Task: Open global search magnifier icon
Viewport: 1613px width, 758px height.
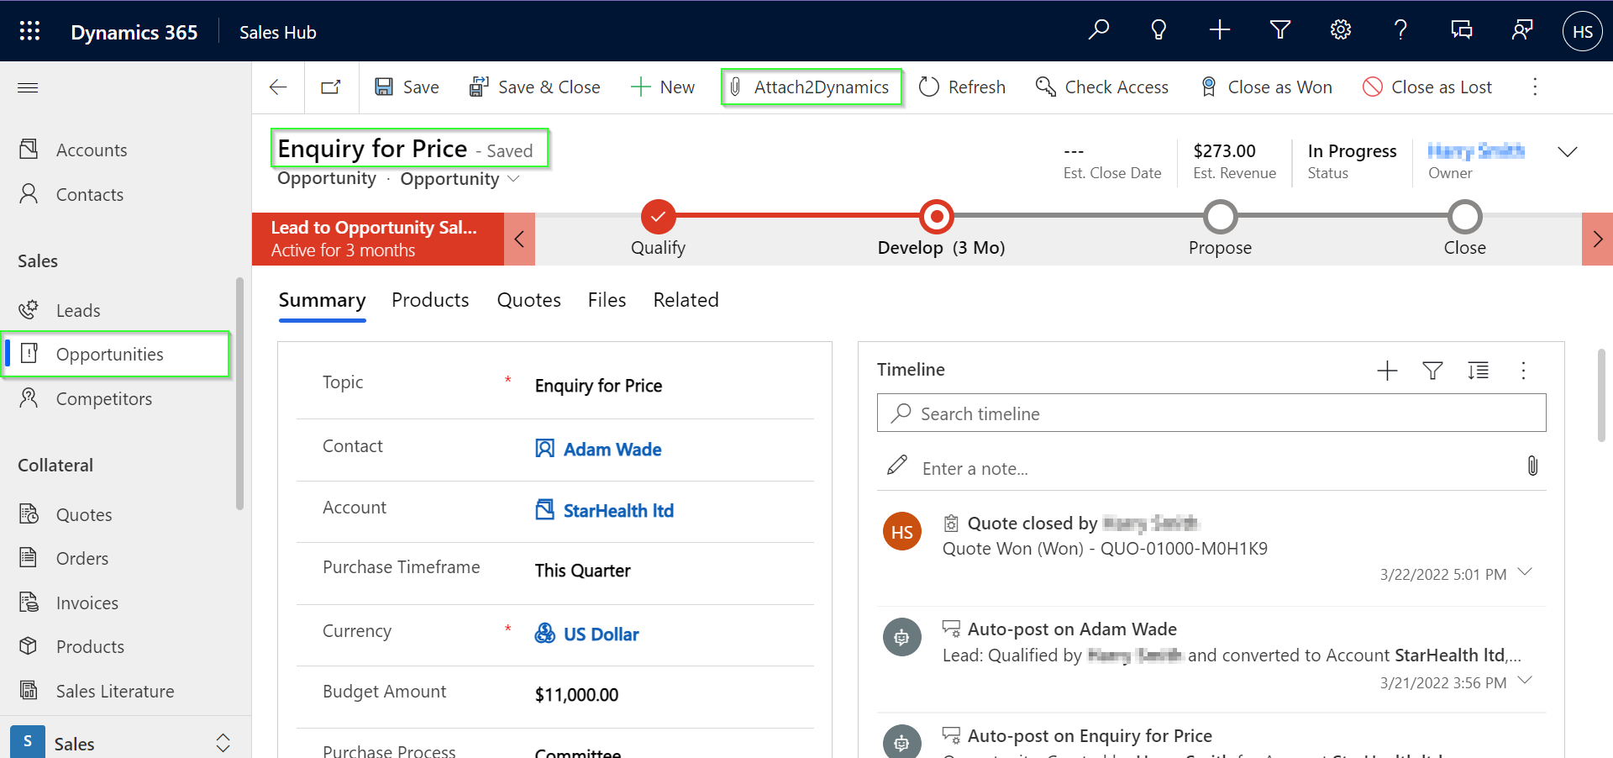Action: coord(1098,30)
